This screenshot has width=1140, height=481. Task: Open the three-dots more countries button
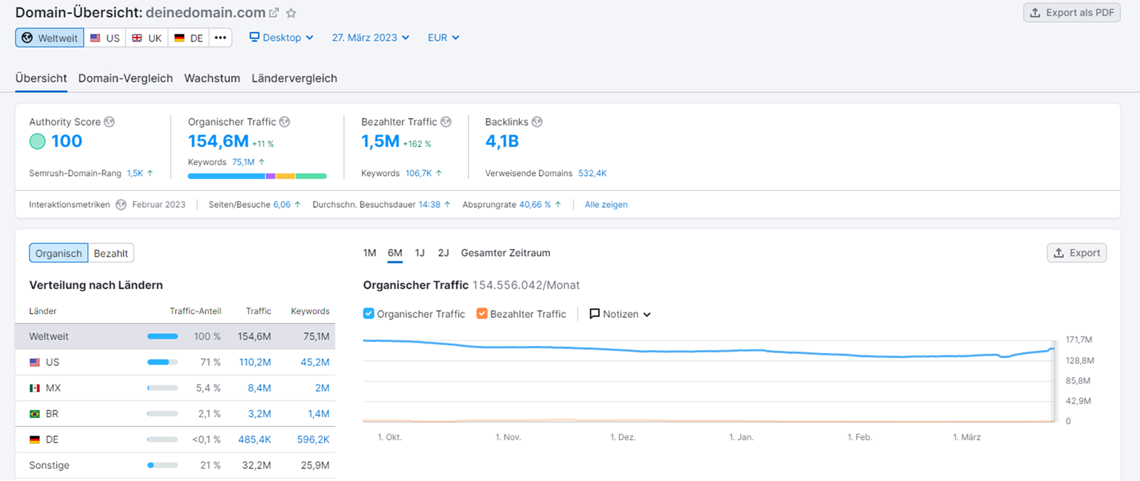coord(220,38)
